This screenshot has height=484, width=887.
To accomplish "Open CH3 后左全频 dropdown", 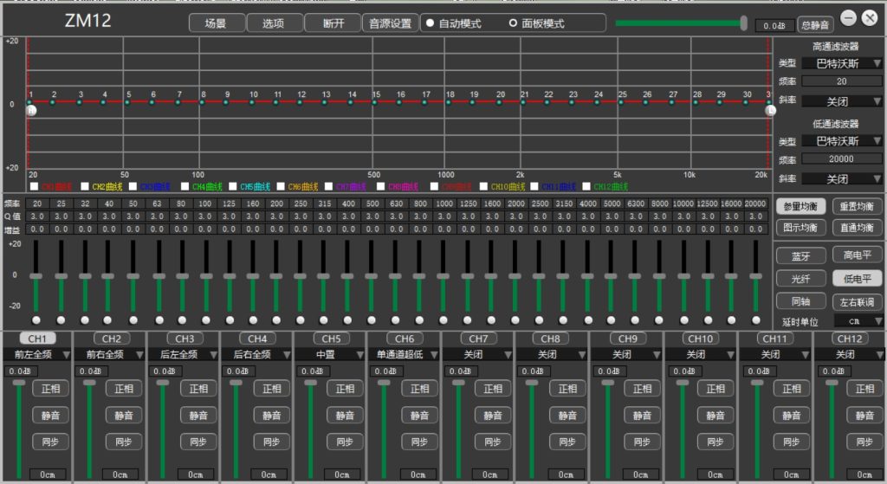I will [x=185, y=354].
